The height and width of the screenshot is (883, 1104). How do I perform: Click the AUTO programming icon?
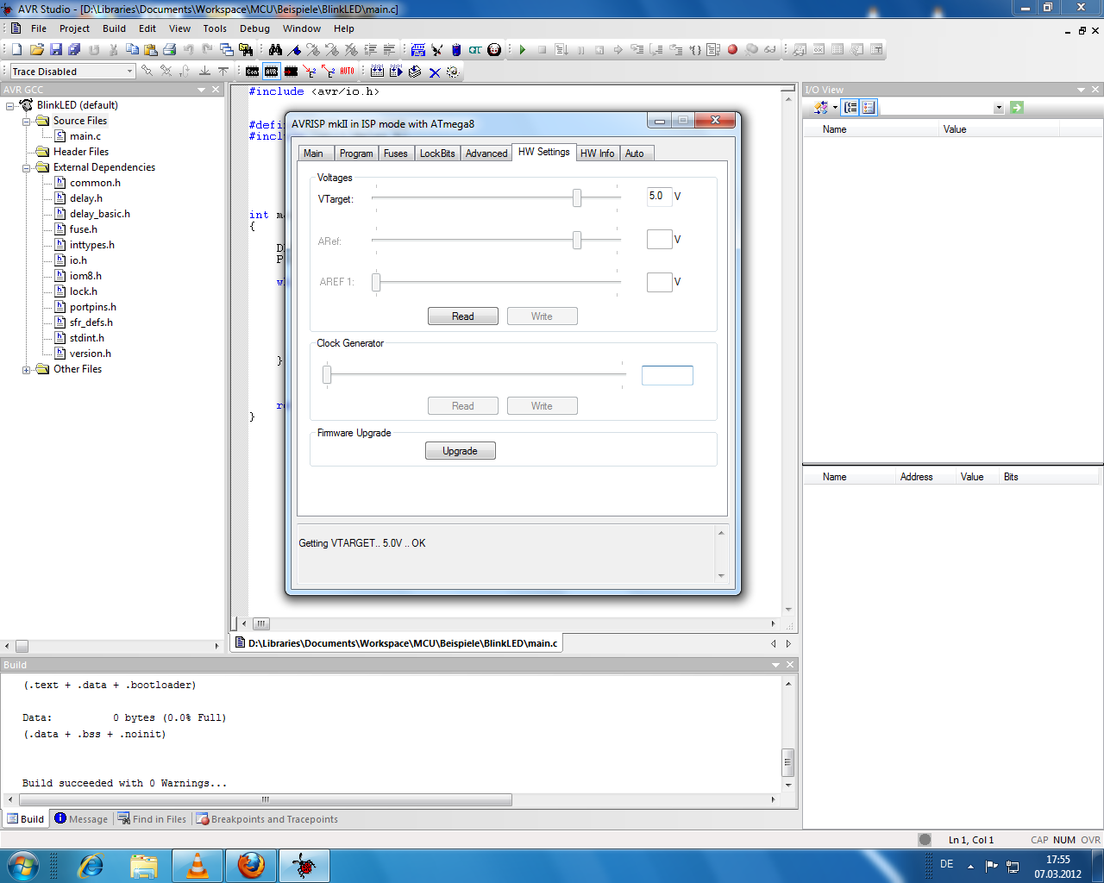pyautogui.click(x=348, y=72)
